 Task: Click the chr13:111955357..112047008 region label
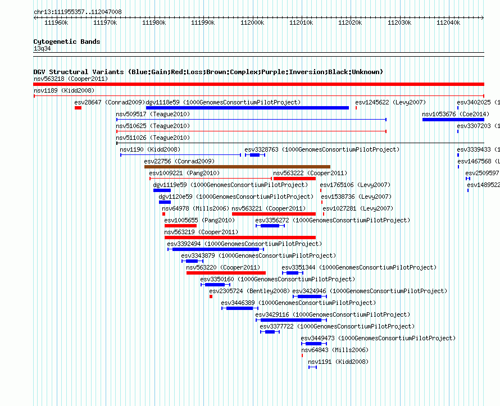(78, 12)
